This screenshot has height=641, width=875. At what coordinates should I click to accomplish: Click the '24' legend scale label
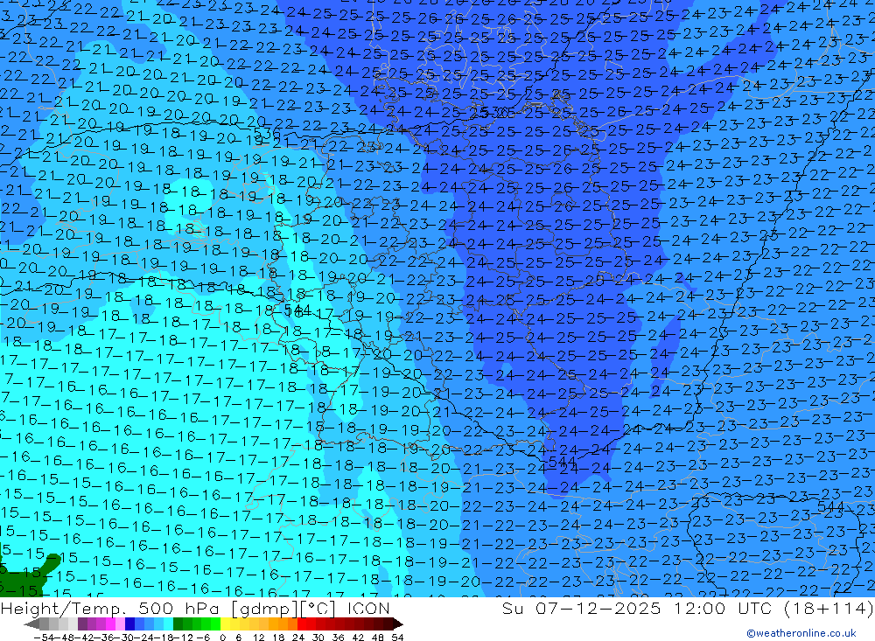(x=298, y=638)
